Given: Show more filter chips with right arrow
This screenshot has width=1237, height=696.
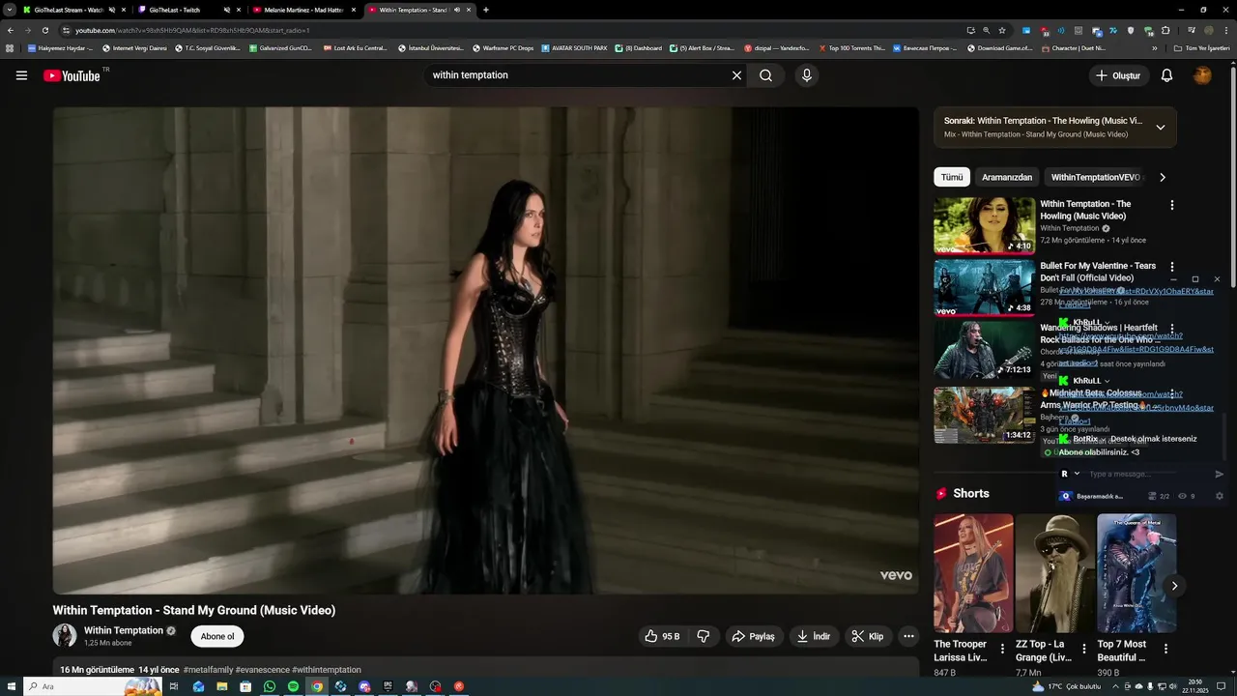Looking at the screenshot, I should pos(1163,177).
